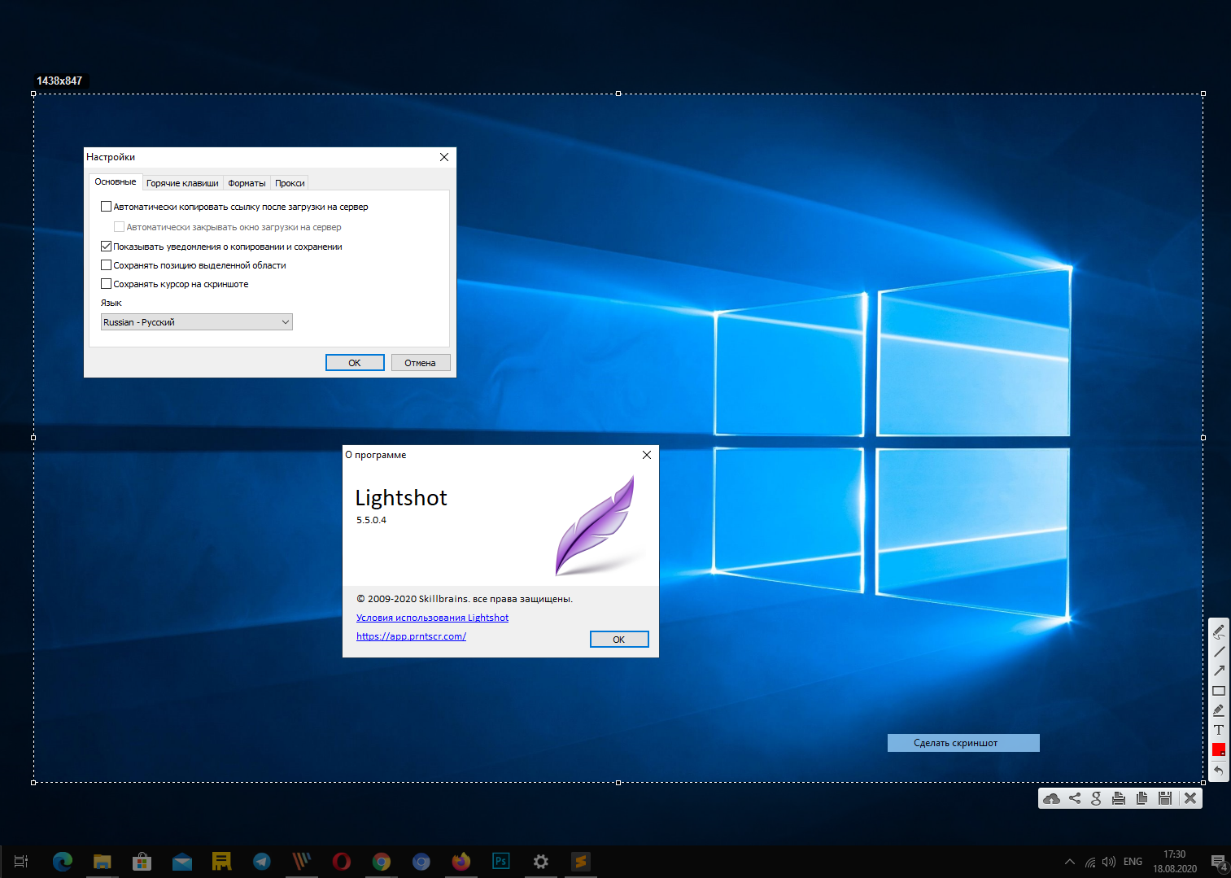
Task: Click the Сделать скриншот button
Action: (x=963, y=743)
